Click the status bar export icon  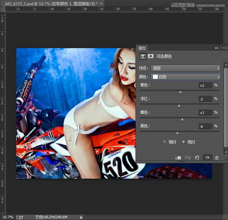[x=20, y=217]
